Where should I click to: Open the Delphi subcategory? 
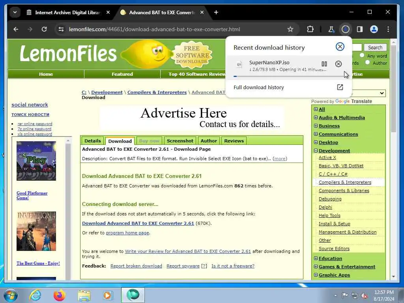(325, 207)
